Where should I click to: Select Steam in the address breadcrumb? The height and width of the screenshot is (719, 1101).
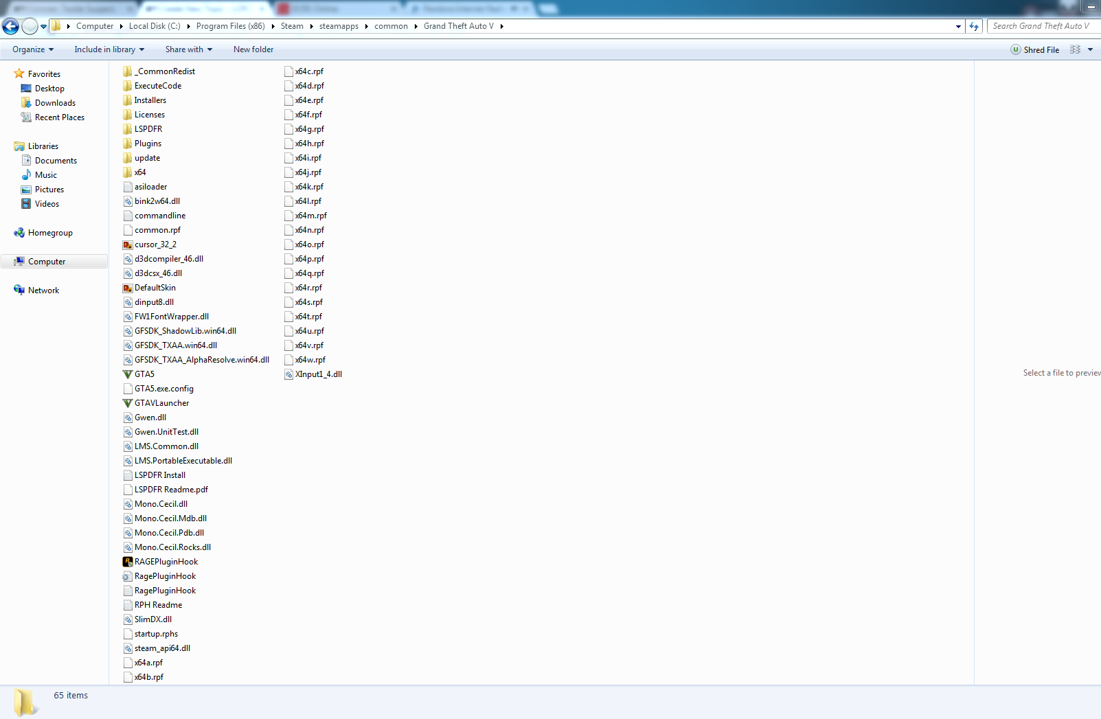[292, 26]
